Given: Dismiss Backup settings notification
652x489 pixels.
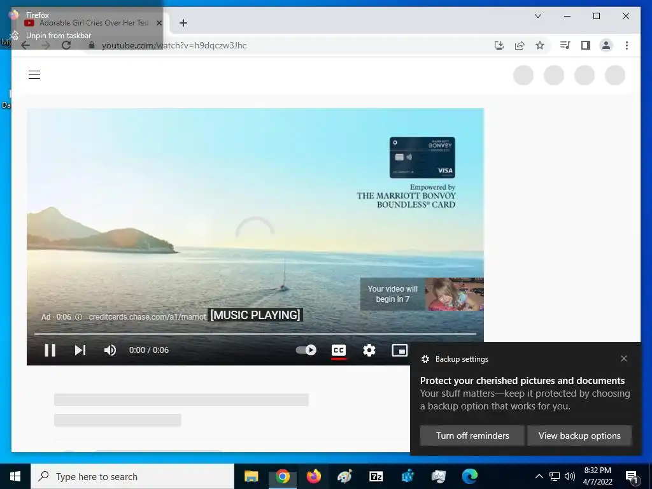Looking at the screenshot, I should [x=624, y=358].
